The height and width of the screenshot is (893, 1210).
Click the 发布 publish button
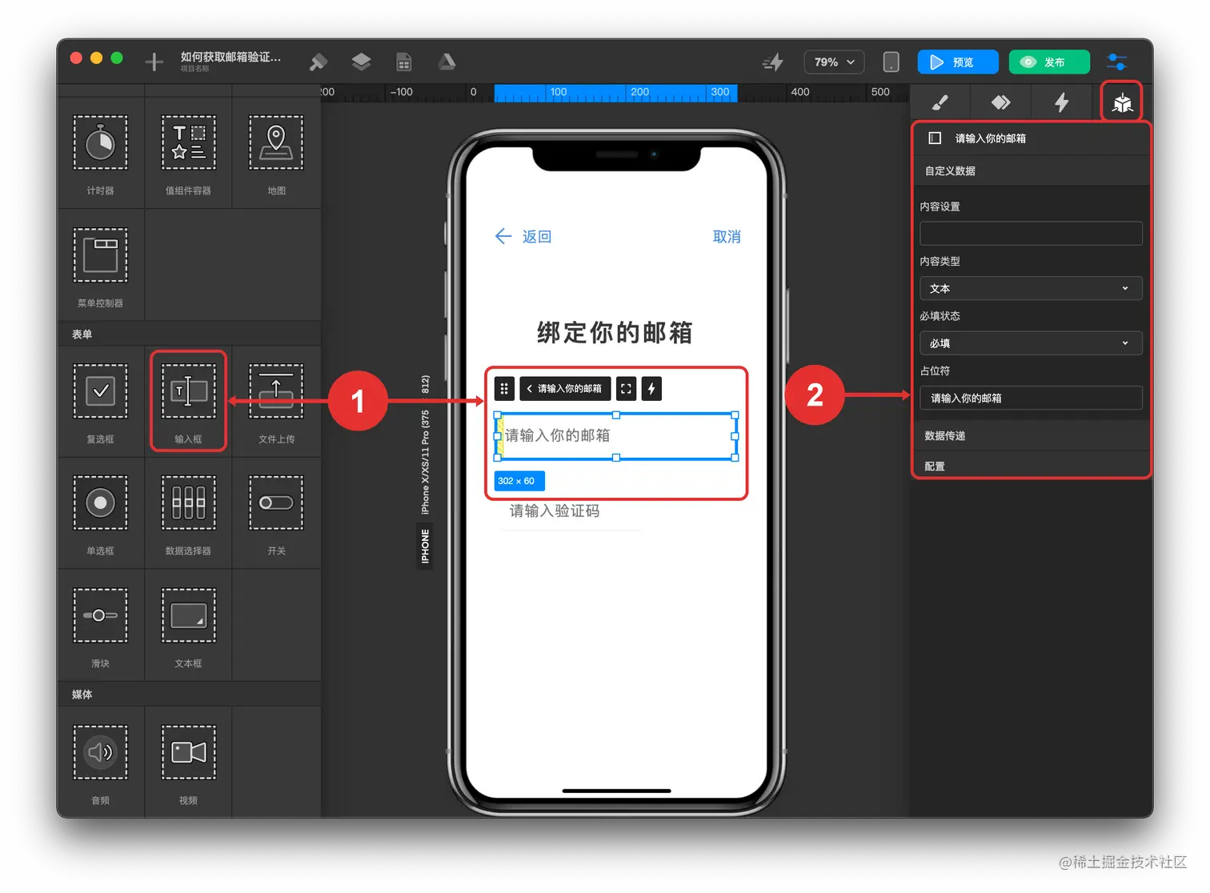[x=1049, y=62]
